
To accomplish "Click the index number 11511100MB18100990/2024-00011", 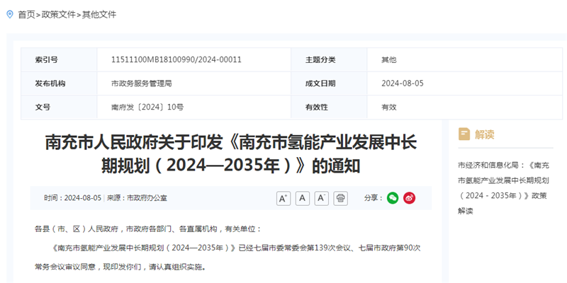I will coord(176,60).
